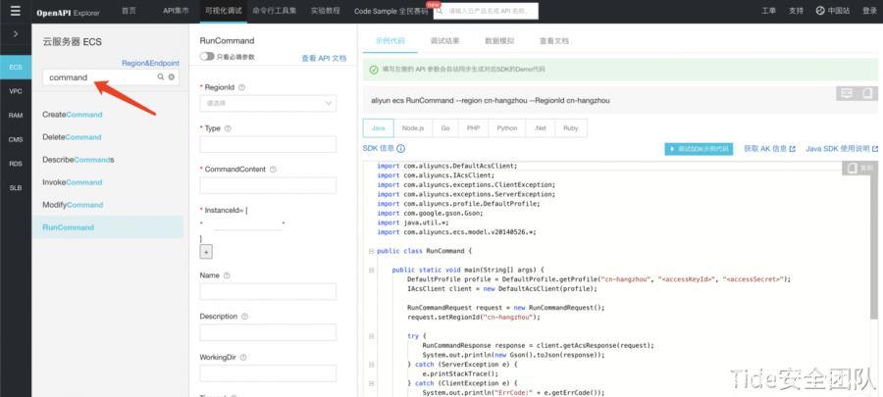Open the help icon next to CommandContent
Viewport: 883px width, 397px height.
pyautogui.click(x=273, y=170)
